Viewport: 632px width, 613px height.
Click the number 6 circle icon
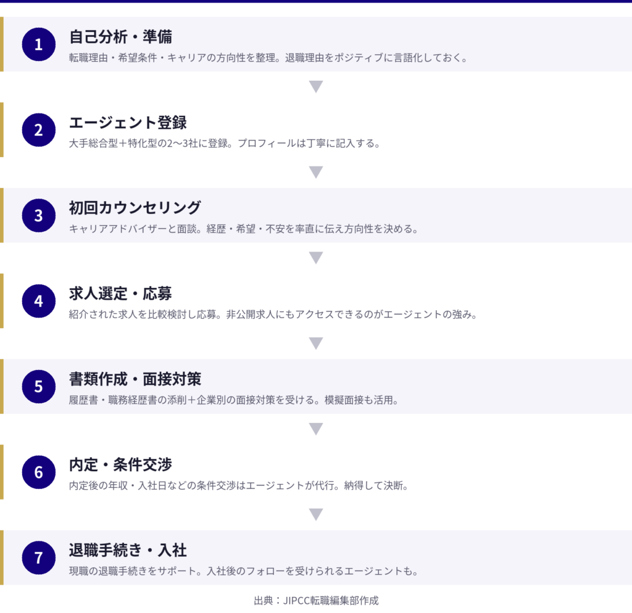point(39,472)
